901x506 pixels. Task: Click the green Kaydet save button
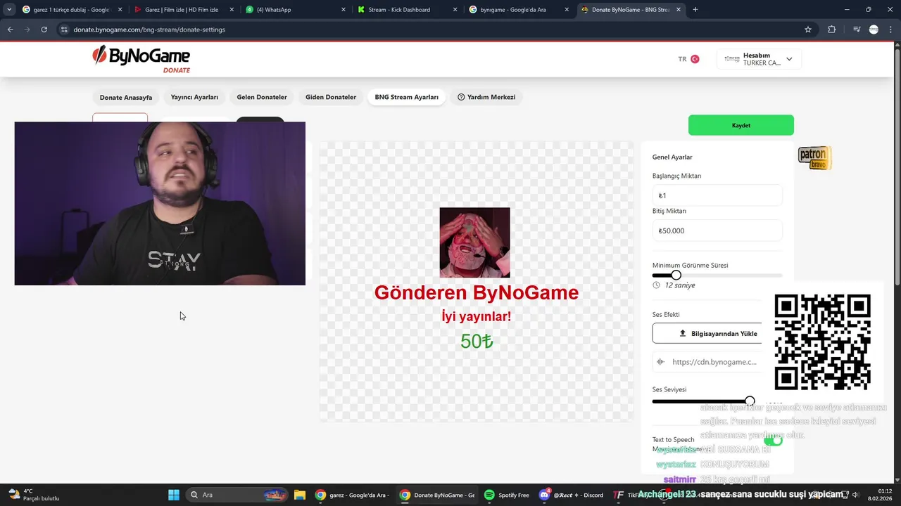[x=741, y=125]
